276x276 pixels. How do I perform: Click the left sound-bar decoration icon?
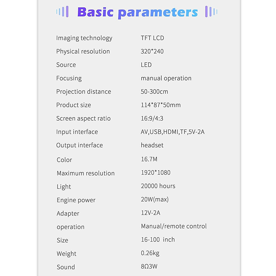click(62, 12)
